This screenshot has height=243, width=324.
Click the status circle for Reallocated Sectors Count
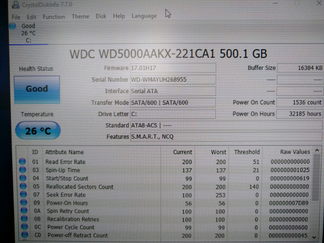pos(23,186)
